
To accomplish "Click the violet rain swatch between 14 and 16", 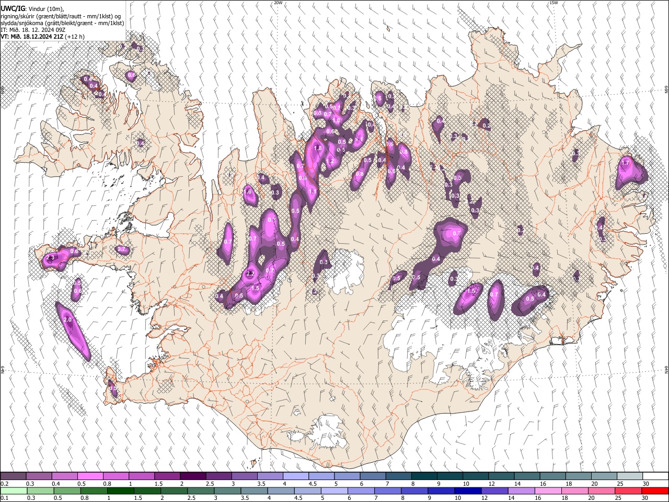I will (x=521, y=490).
